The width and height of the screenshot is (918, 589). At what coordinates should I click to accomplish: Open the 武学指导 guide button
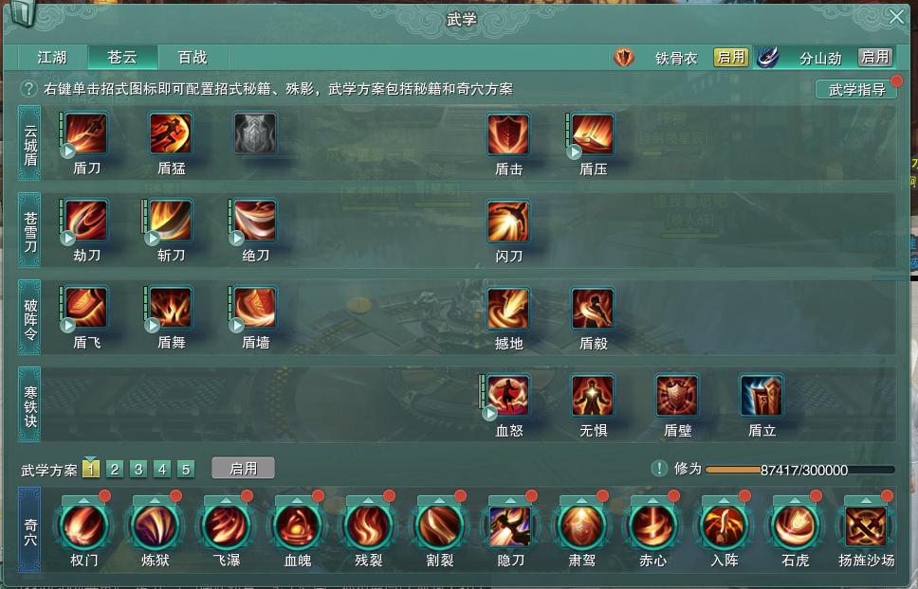tap(856, 89)
